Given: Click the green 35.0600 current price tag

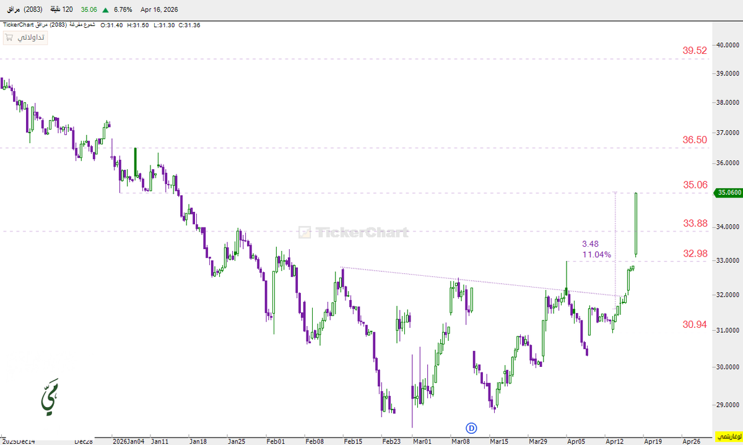Looking at the screenshot, I should (x=729, y=193).
